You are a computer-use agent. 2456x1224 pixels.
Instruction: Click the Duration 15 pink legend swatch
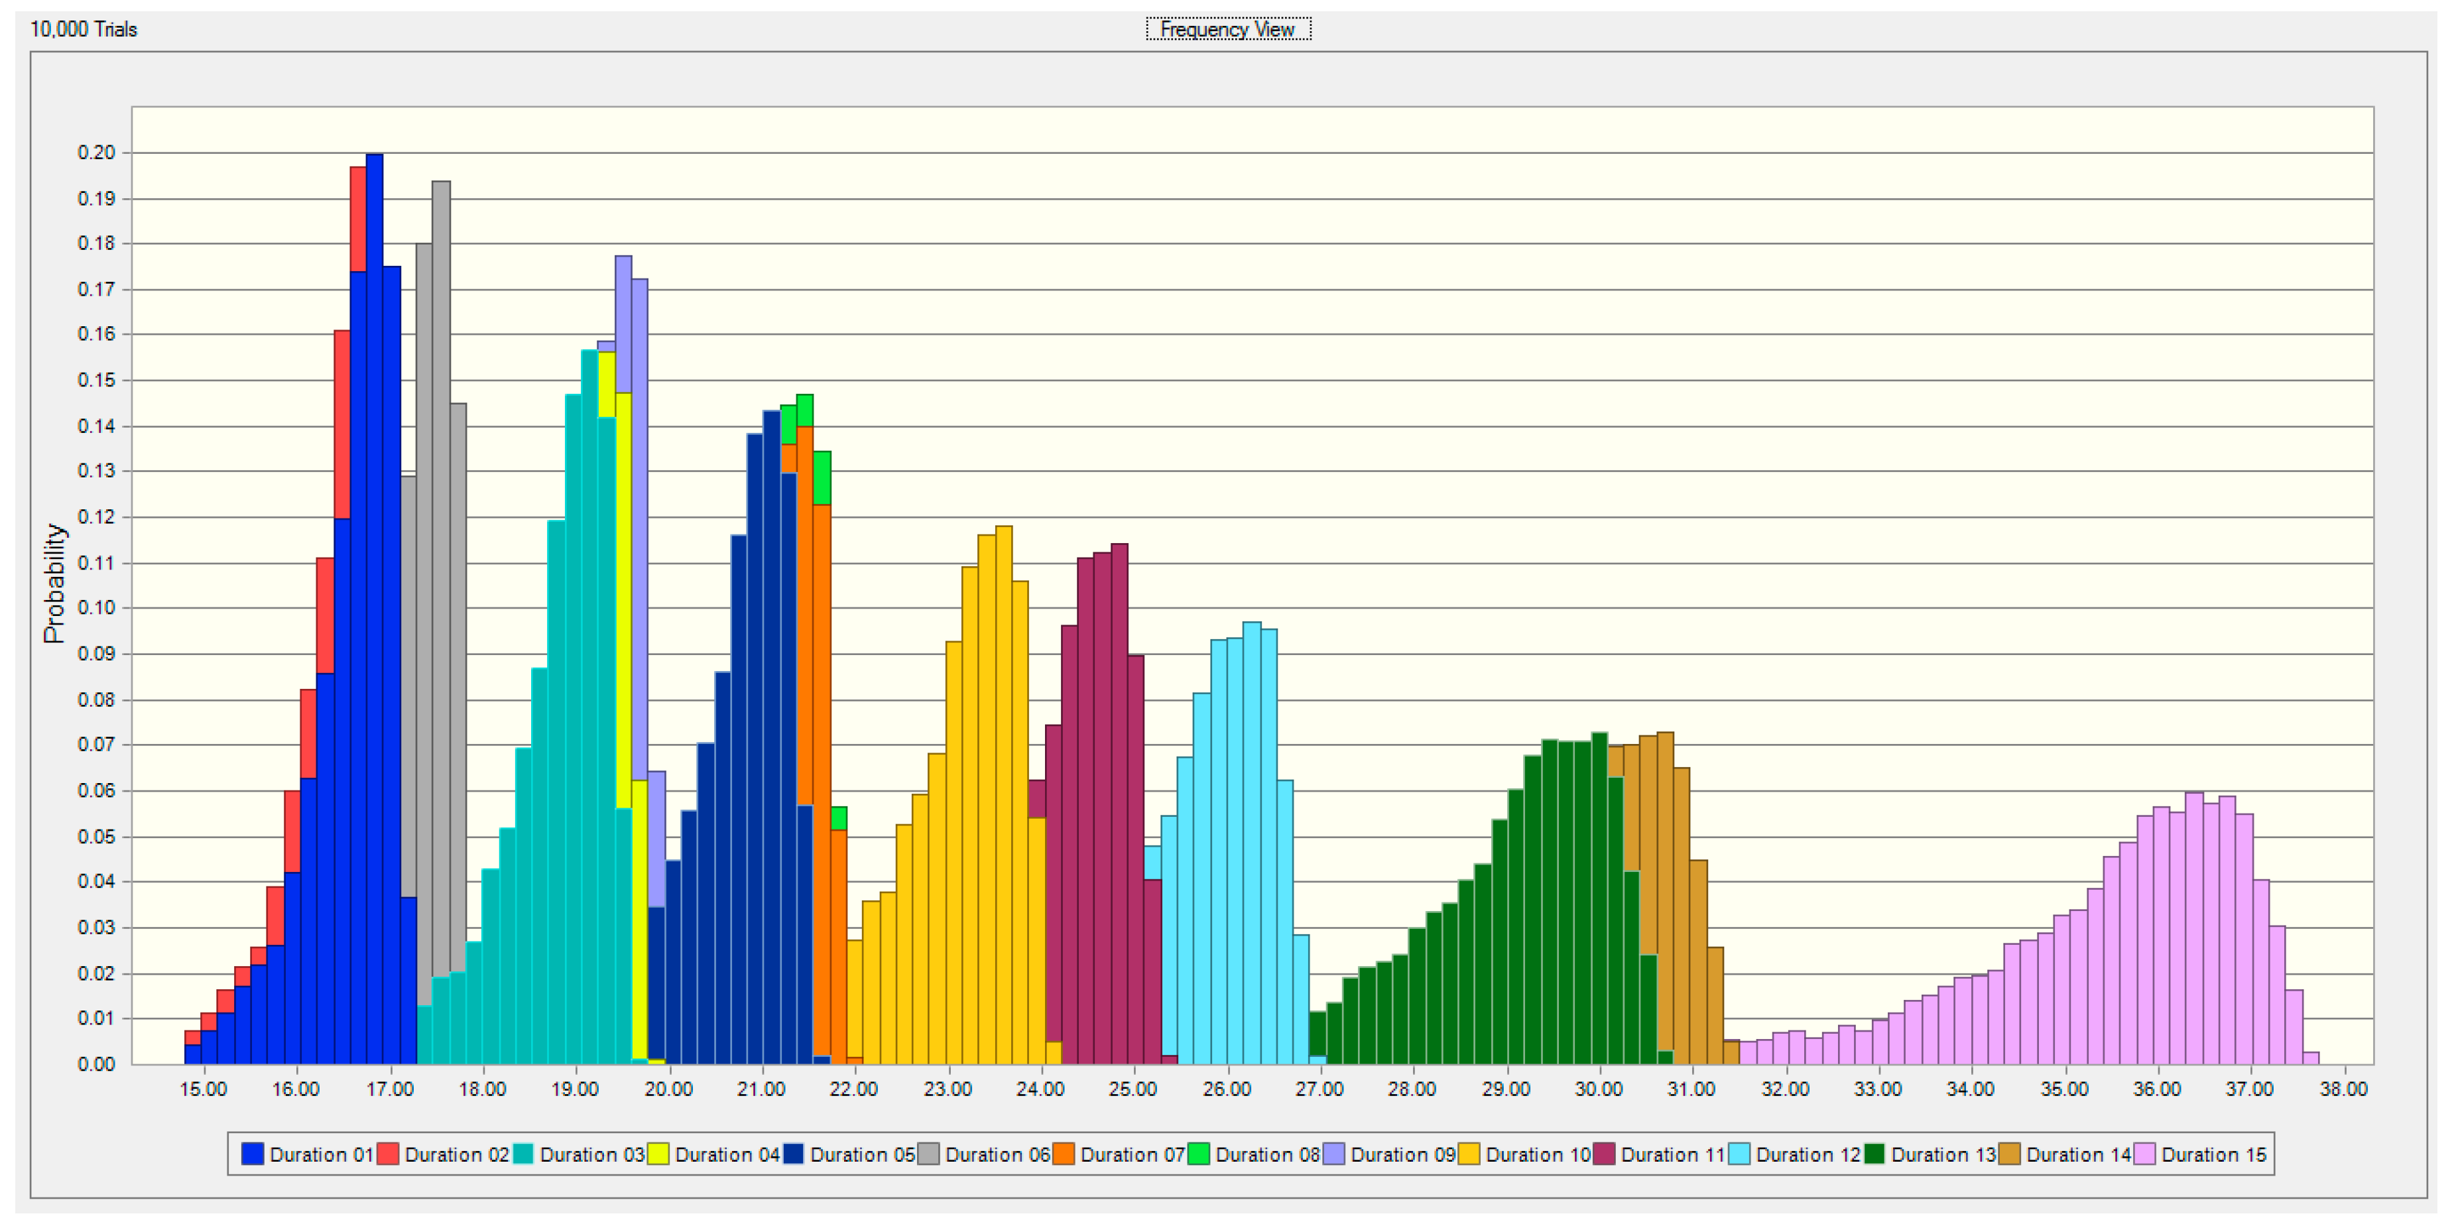point(2145,1154)
